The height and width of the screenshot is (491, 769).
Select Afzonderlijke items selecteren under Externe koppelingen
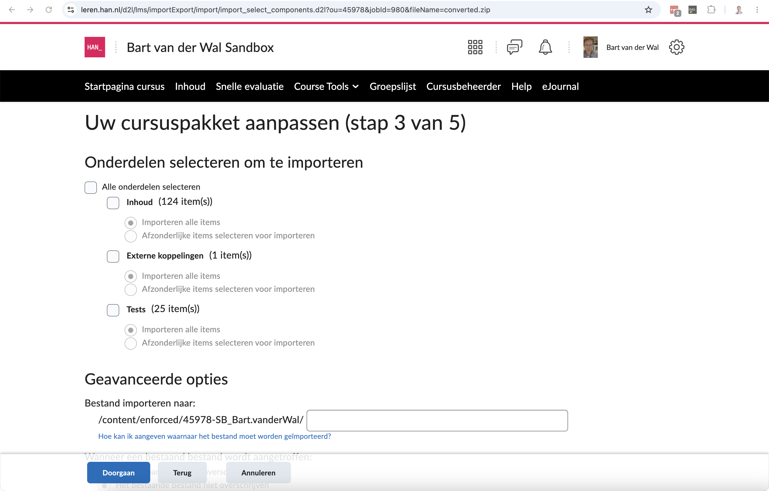tap(131, 290)
